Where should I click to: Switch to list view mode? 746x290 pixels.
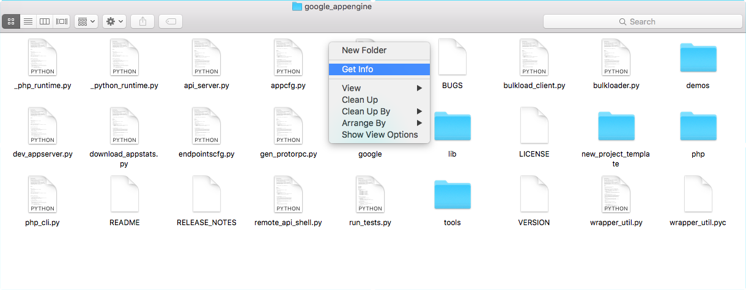pos(28,21)
